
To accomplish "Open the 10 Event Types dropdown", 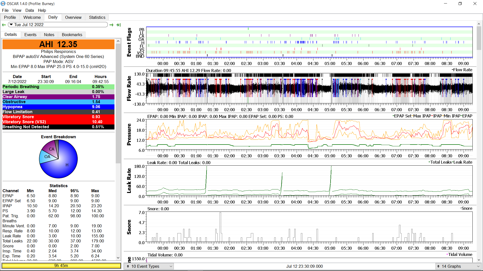I will [x=149, y=266].
